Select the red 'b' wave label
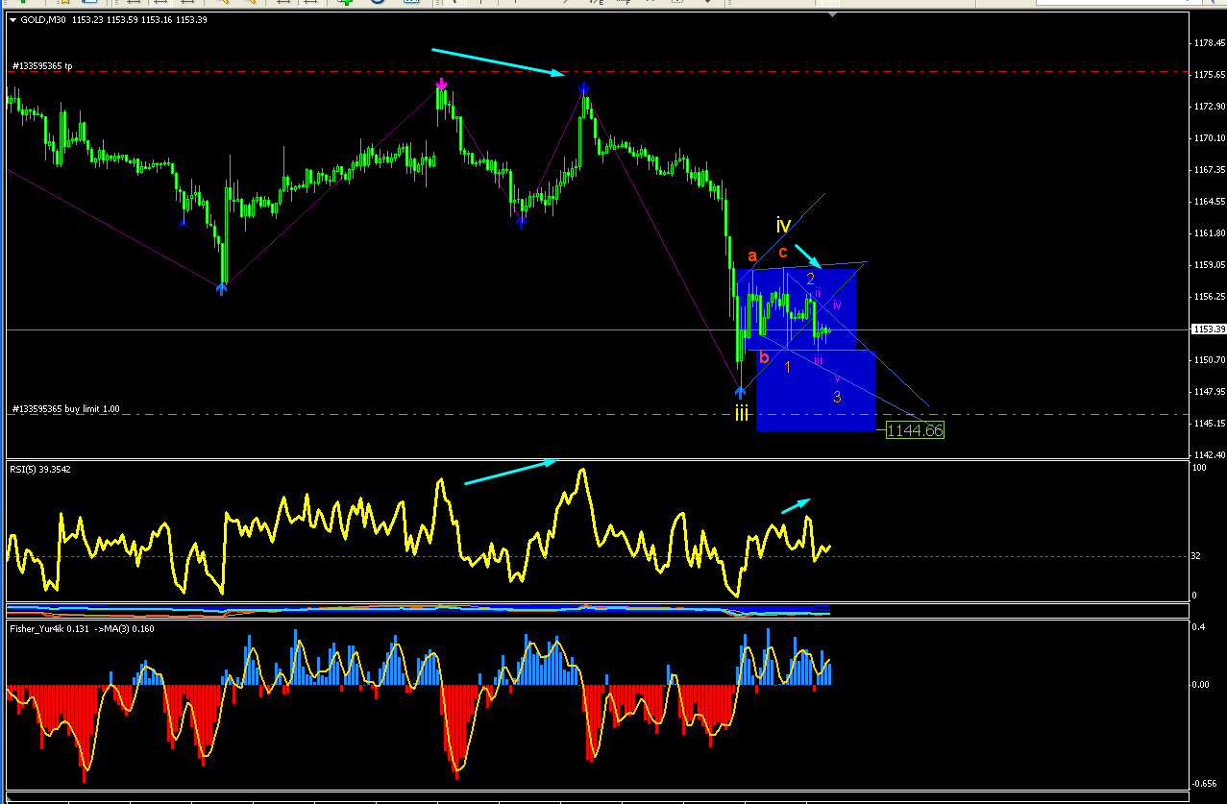This screenshot has width=1227, height=804. [765, 357]
